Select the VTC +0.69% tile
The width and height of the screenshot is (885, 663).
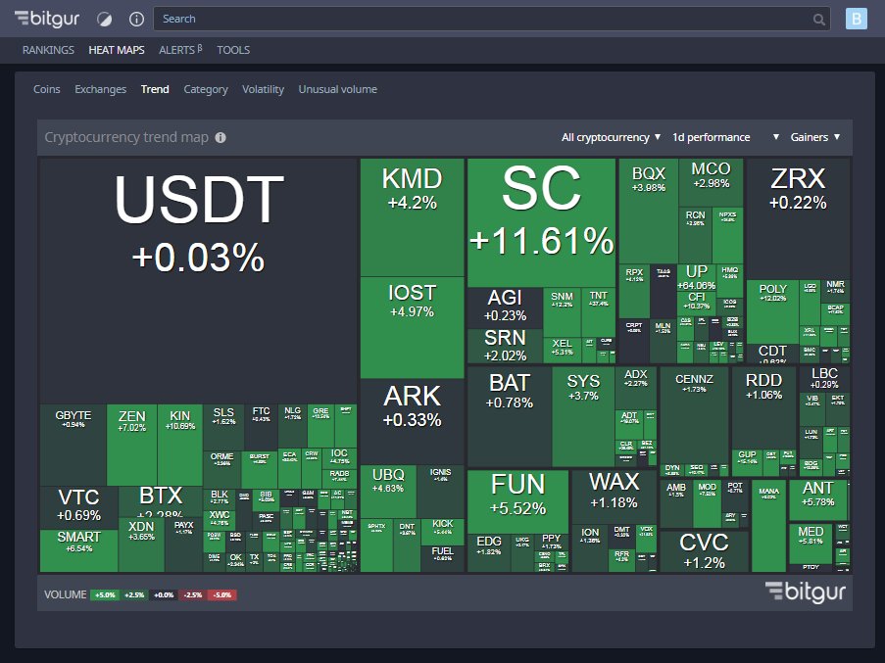(x=78, y=507)
